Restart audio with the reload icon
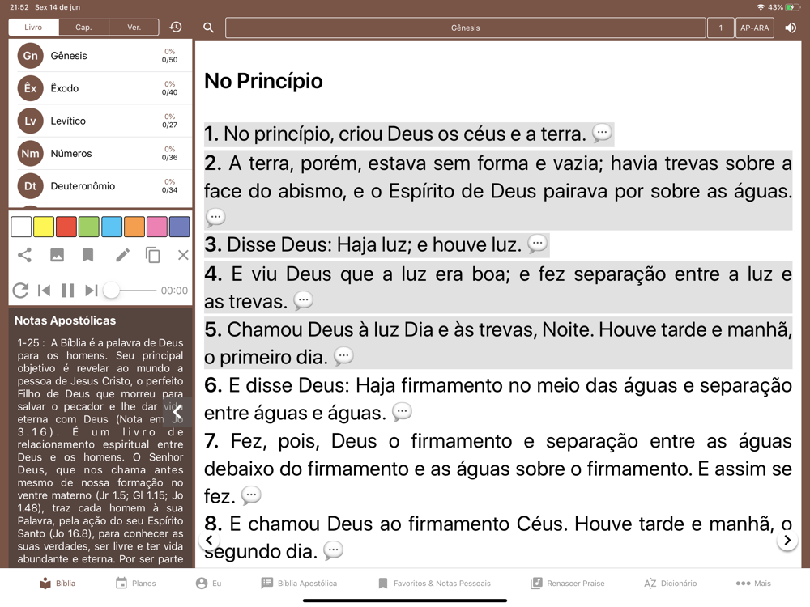This screenshot has height=607, width=810. (21, 291)
